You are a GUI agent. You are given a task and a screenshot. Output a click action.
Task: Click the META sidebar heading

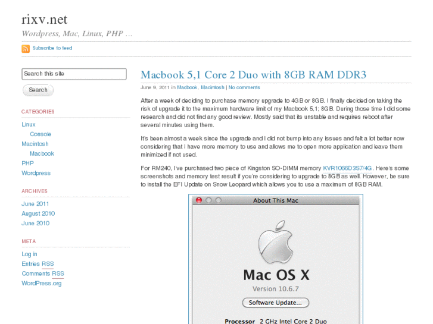pos(29,241)
